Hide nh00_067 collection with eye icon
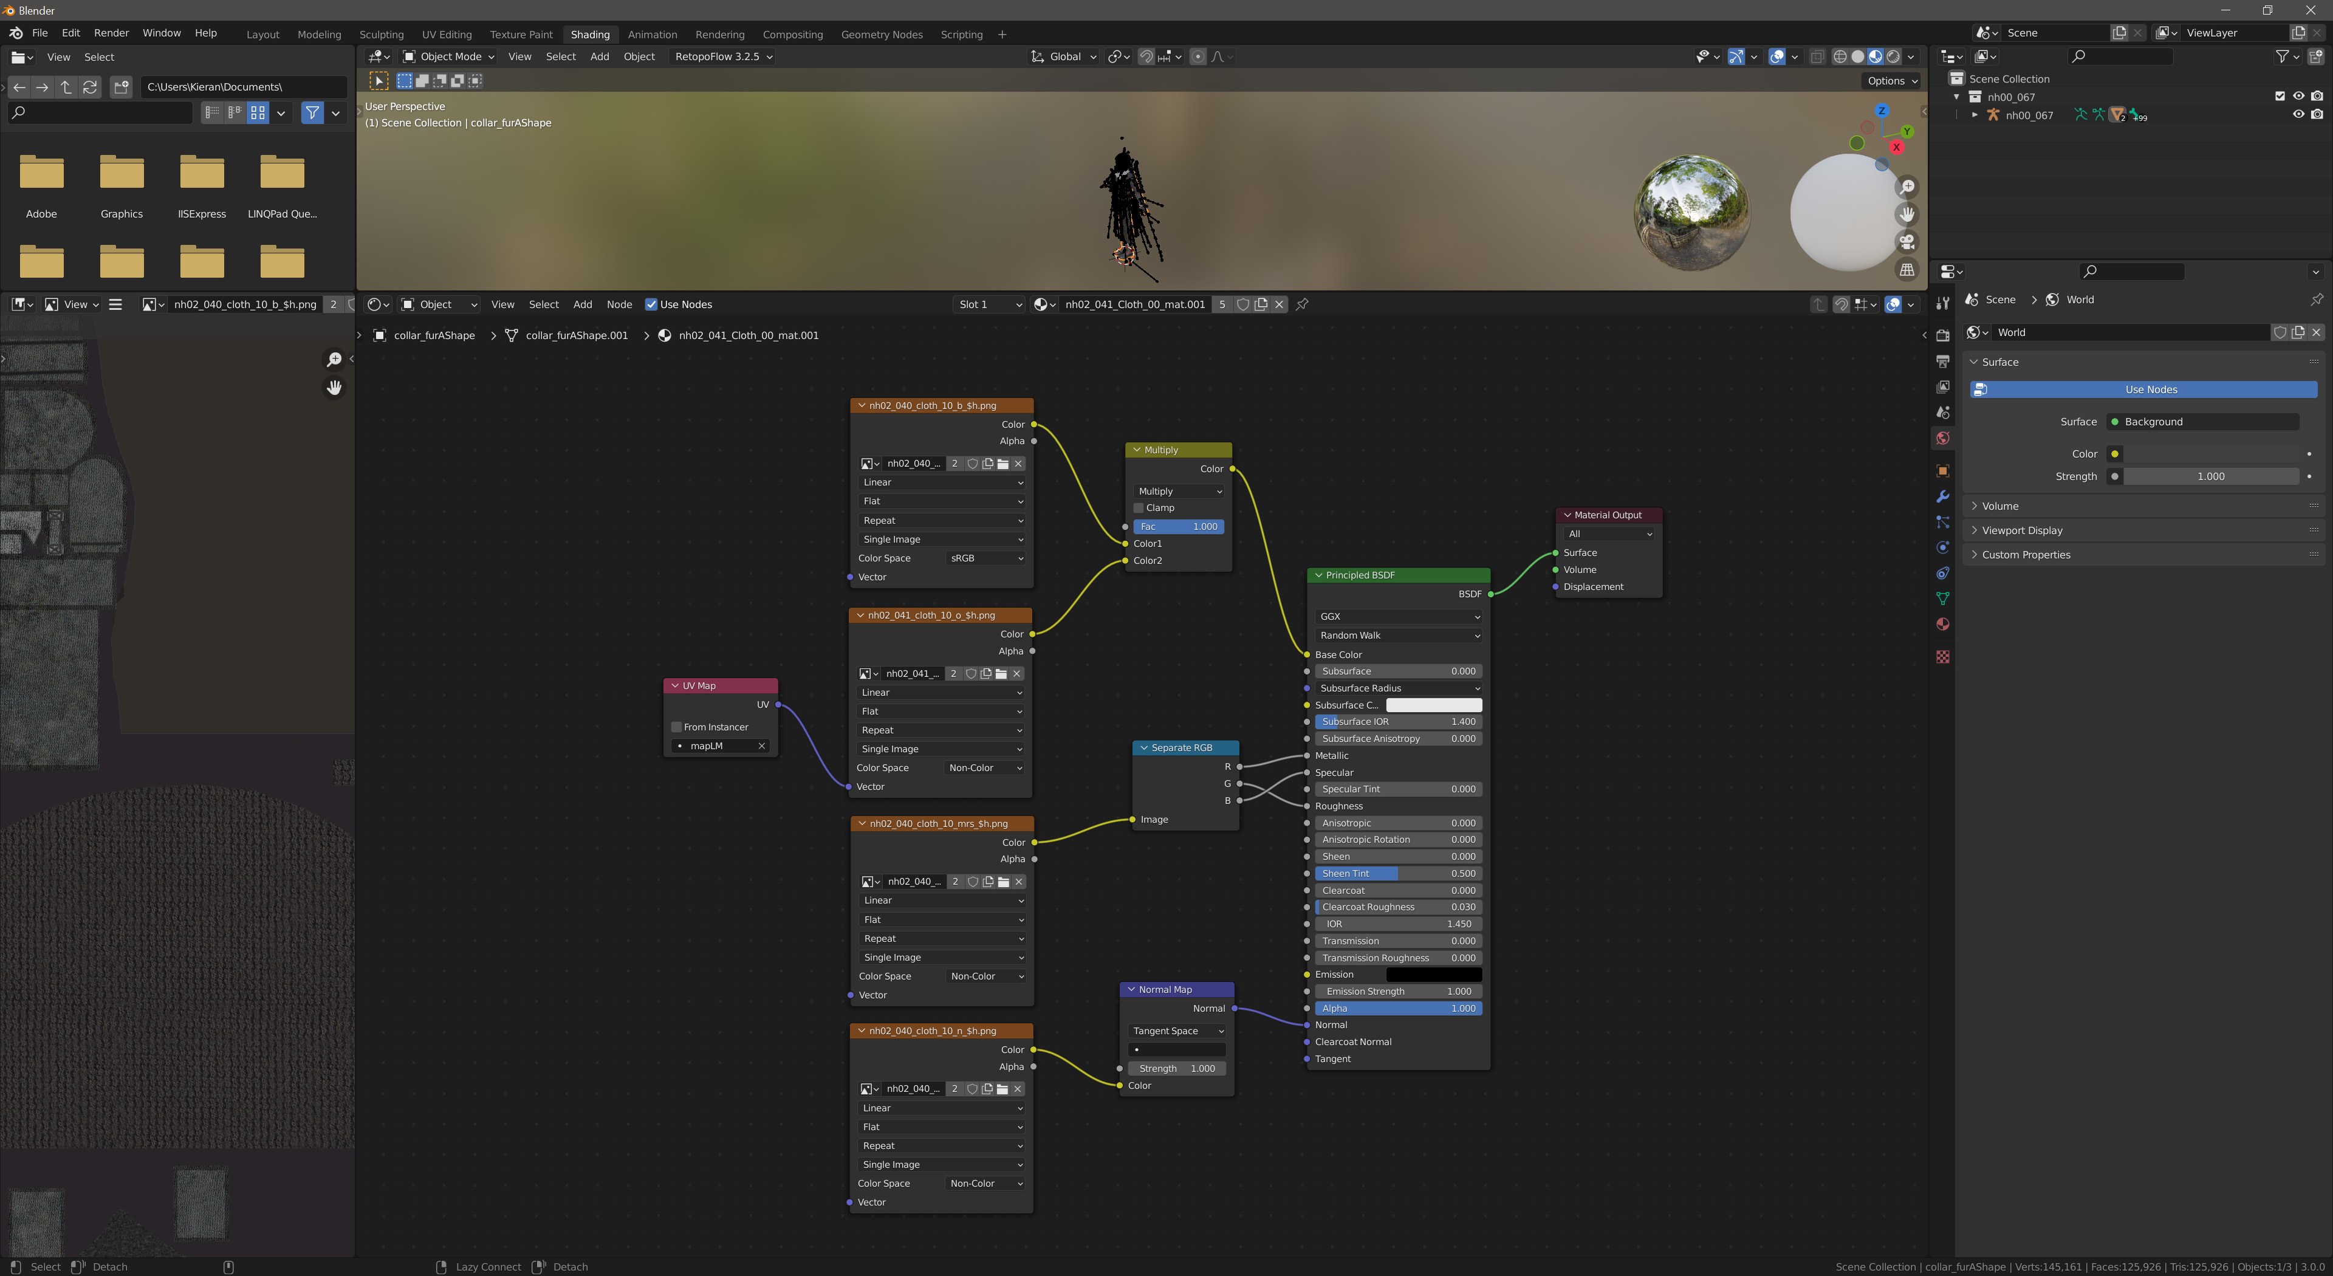Screen dimensions: 2333x1276 coord(2298,96)
